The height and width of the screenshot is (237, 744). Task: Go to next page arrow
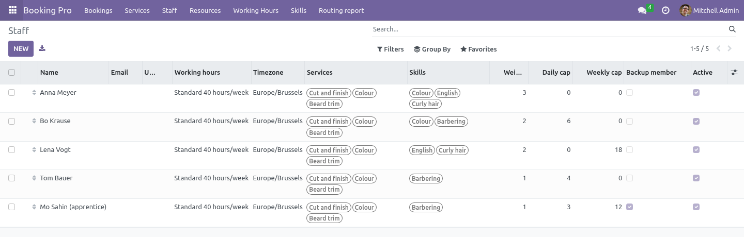coord(730,49)
